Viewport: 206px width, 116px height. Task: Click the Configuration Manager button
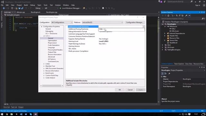pyautogui.click(x=135, y=22)
